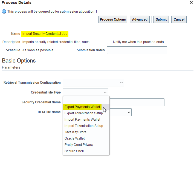Click the 'As soon as possible' schedule text
This screenshot has height=170, width=194.
point(38,50)
